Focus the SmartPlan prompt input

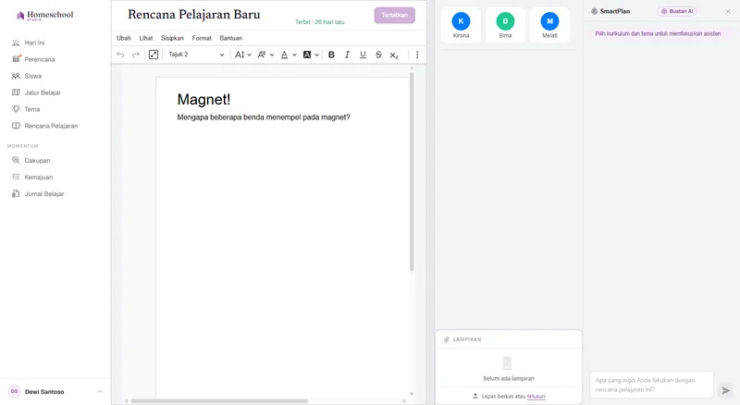click(x=651, y=385)
